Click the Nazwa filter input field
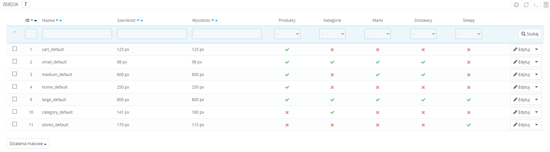550x152 pixels. point(77,34)
